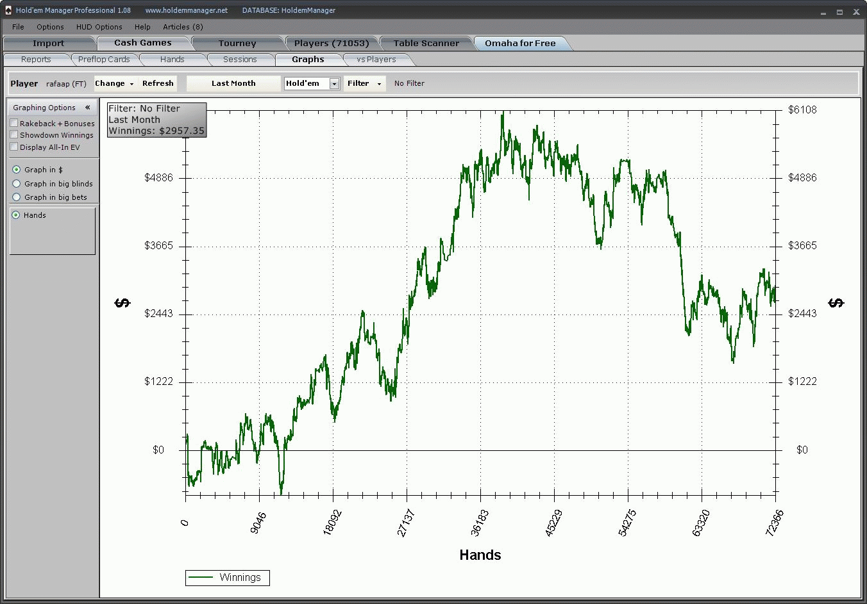Collapse the Graphing Options panel chevron
Viewport: 867px width, 604px height.
tap(87, 108)
